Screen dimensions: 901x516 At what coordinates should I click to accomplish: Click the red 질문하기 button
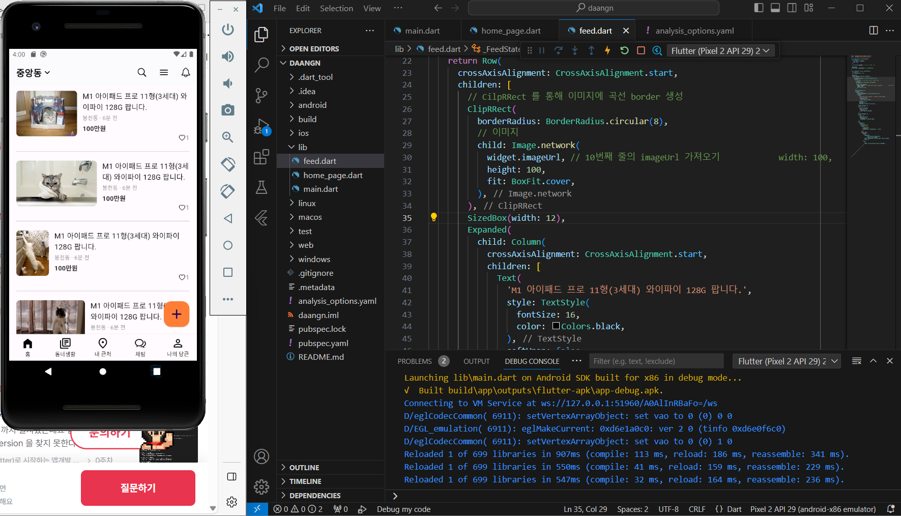point(138,488)
